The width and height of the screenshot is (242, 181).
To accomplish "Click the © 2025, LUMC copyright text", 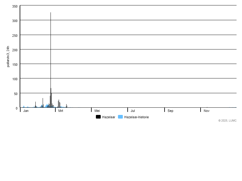I will pos(227,121).
